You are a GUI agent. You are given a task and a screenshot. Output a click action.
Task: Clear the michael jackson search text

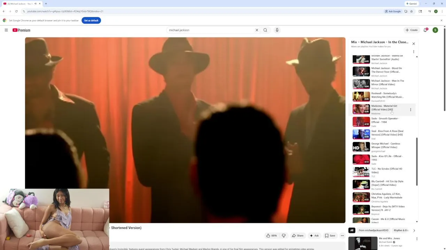(257, 30)
